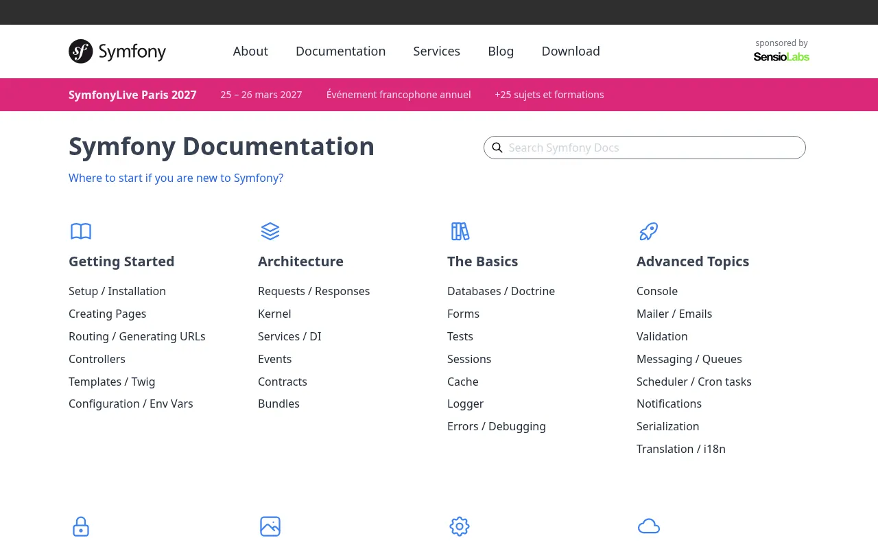Screen dimensions: 878x549
Task: Focus the Search Symfony Docs field
Action: pos(645,148)
